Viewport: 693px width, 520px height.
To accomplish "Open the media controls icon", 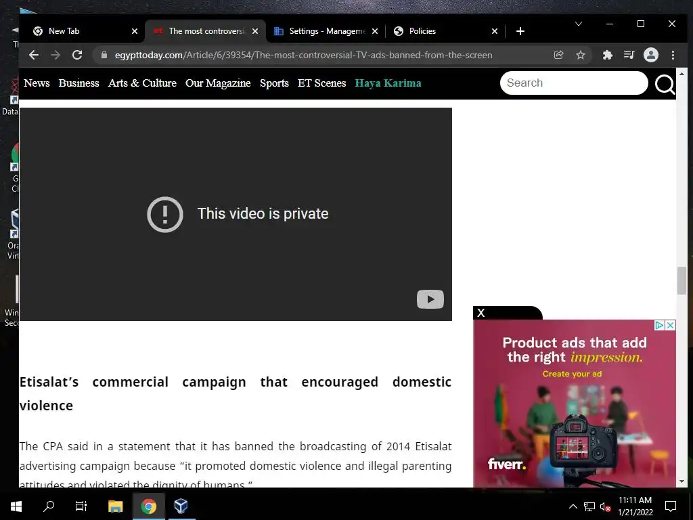I will tap(629, 55).
